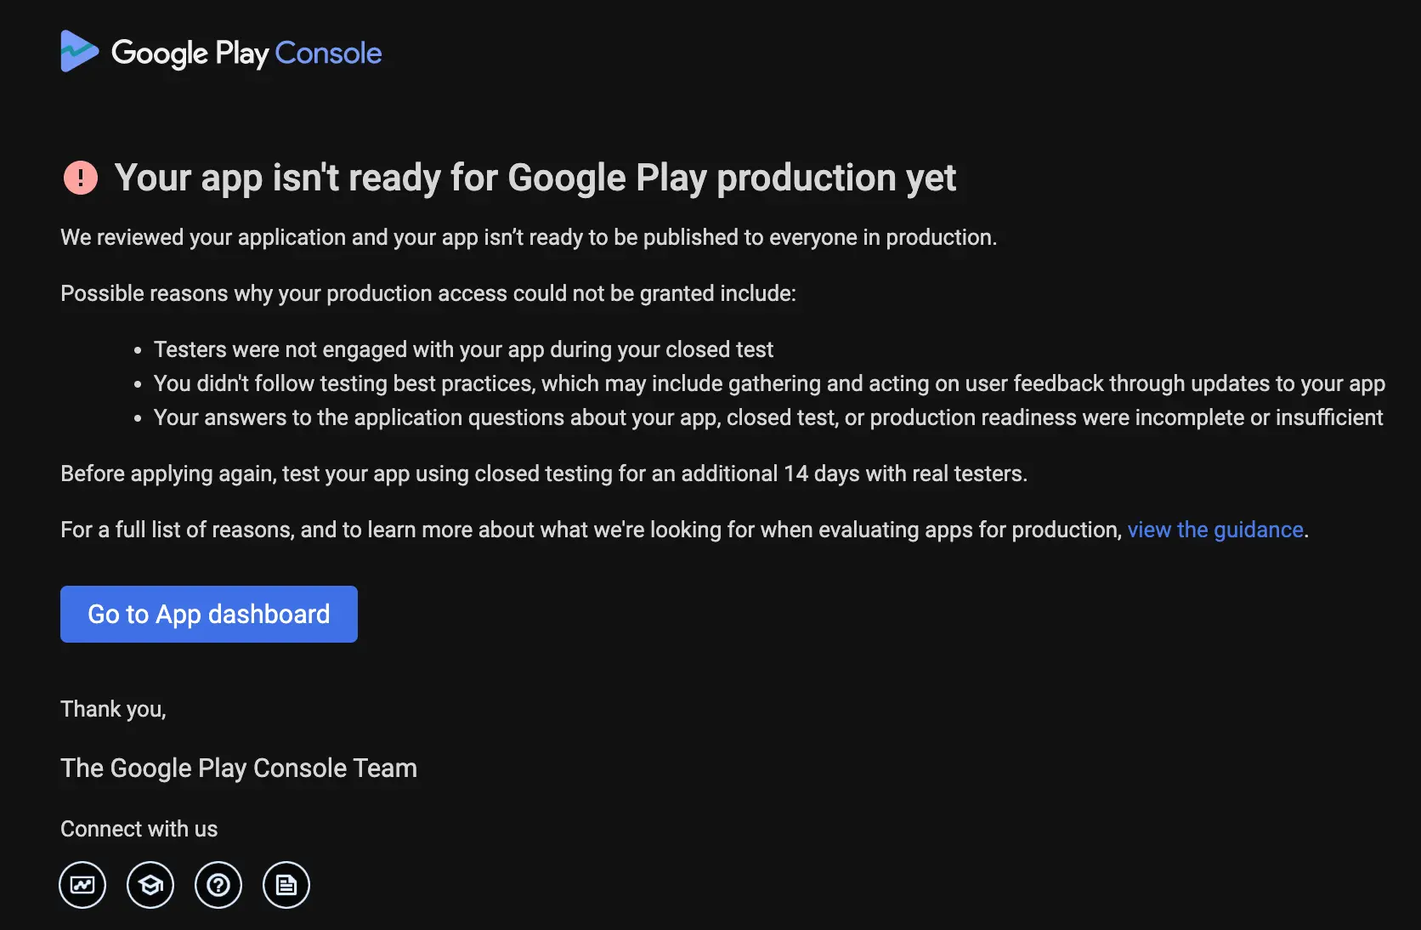Click the line "We reviewed your application"
The height and width of the screenshot is (930, 1421).
tap(529, 237)
